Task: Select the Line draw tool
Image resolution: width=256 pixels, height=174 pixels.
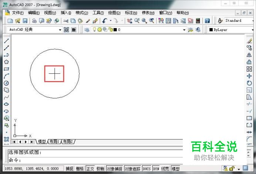Action: point(6,41)
